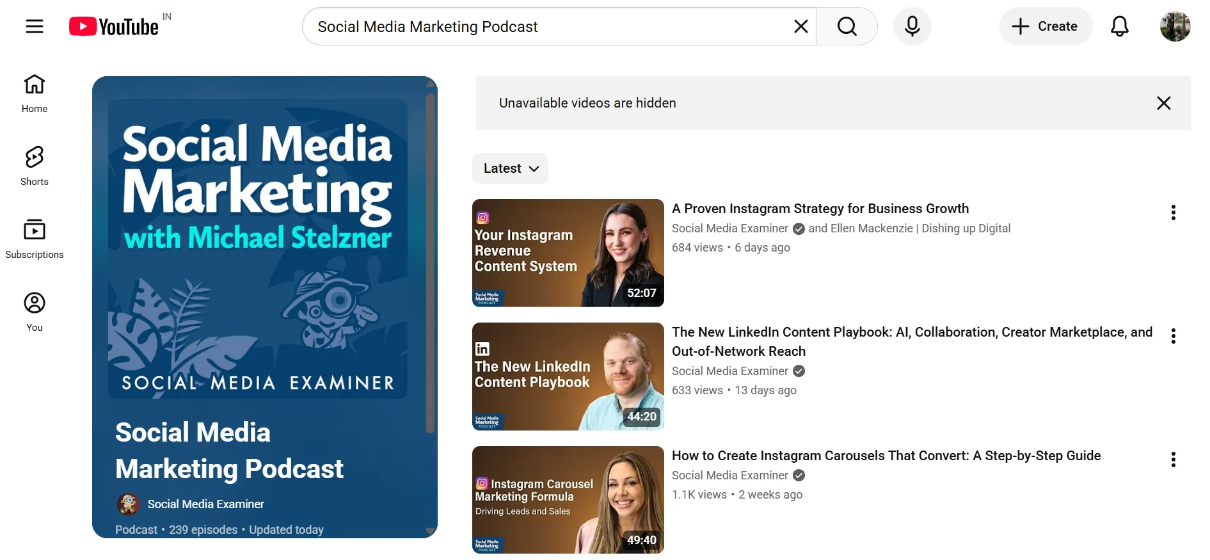
Task: Run search with the magnifier button
Action: [847, 26]
